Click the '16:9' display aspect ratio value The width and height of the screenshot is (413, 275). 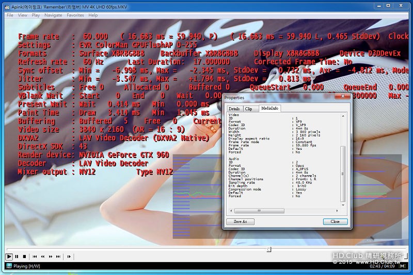(x=299, y=139)
